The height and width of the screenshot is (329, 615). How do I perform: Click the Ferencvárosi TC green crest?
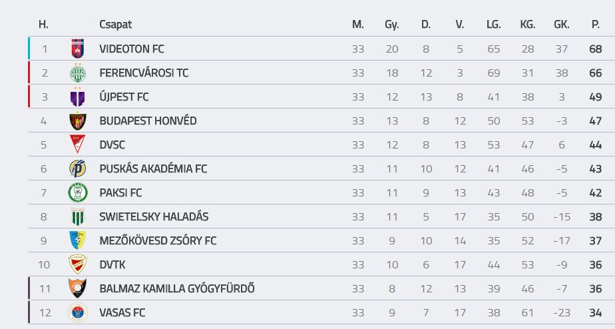pos(78,73)
